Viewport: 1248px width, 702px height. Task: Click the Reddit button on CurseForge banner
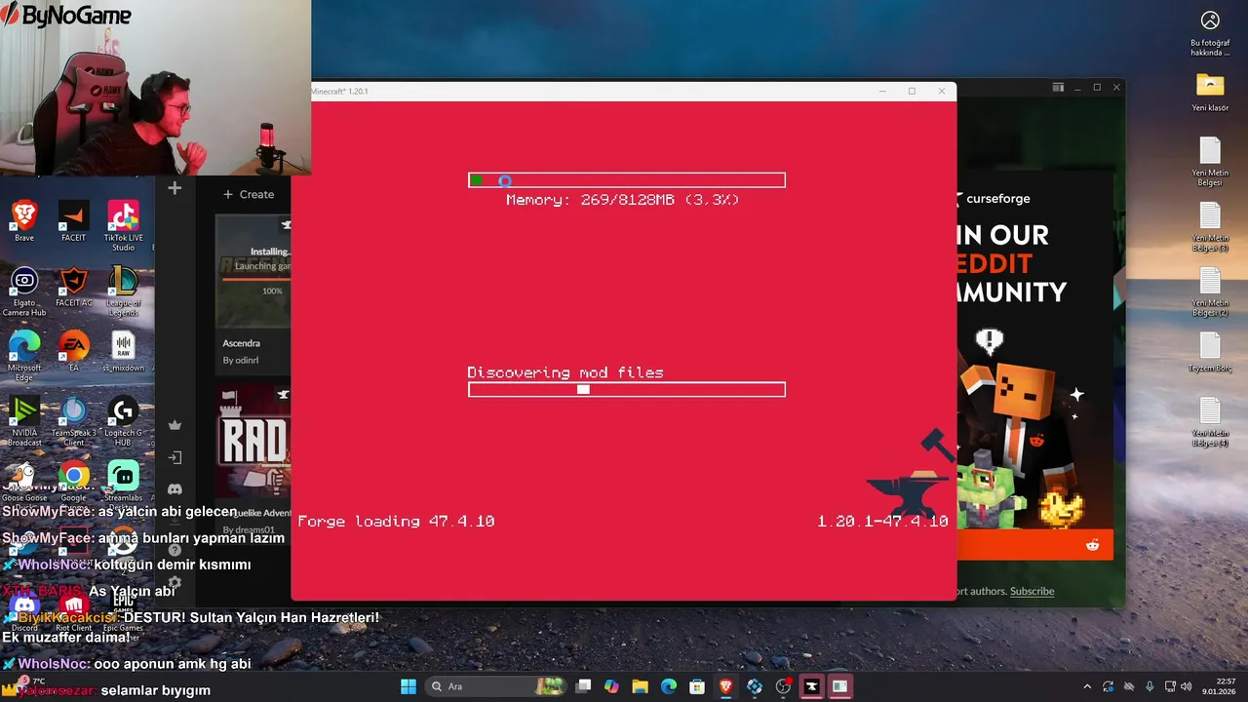click(1092, 546)
